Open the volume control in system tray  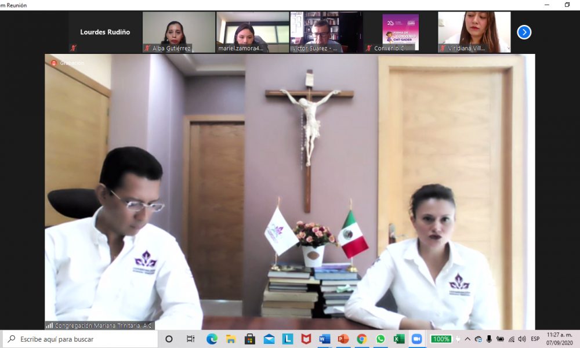pyautogui.click(x=521, y=339)
